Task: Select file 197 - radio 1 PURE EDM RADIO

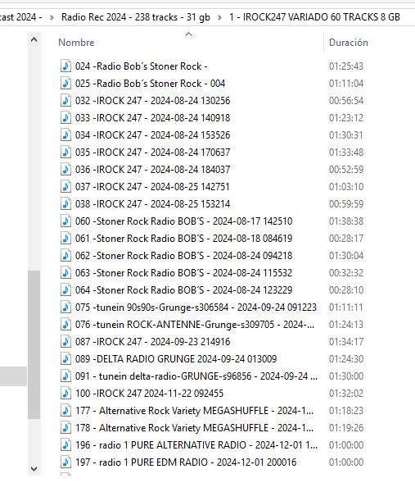Action: point(186,462)
